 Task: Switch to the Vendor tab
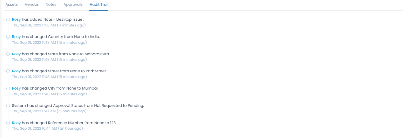tap(32, 4)
